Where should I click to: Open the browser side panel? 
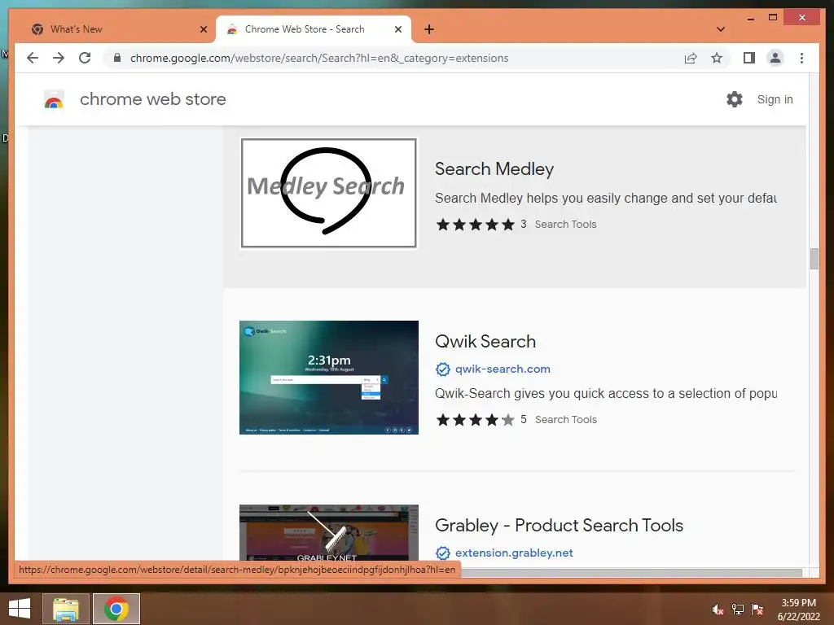click(x=749, y=58)
